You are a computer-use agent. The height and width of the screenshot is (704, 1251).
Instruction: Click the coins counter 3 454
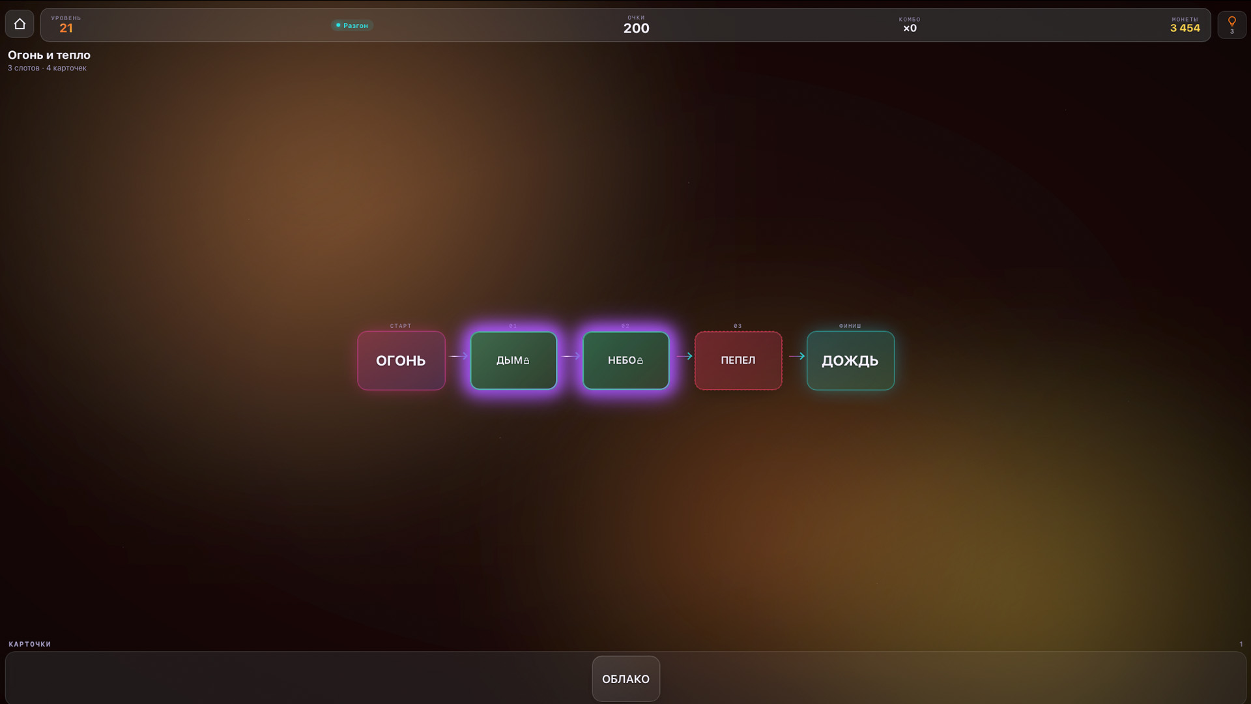click(x=1185, y=28)
